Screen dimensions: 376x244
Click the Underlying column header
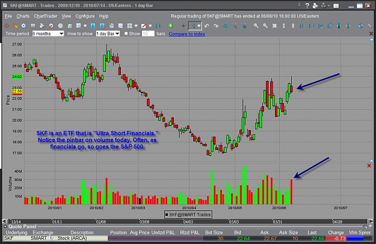(x=16, y=232)
